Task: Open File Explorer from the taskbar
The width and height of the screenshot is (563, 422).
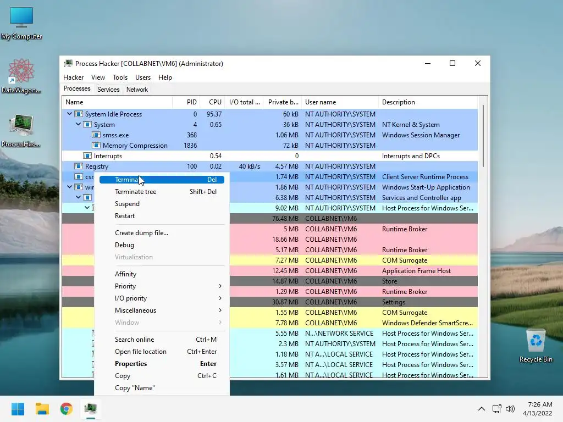Action: pyautogui.click(x=42, y=409)
